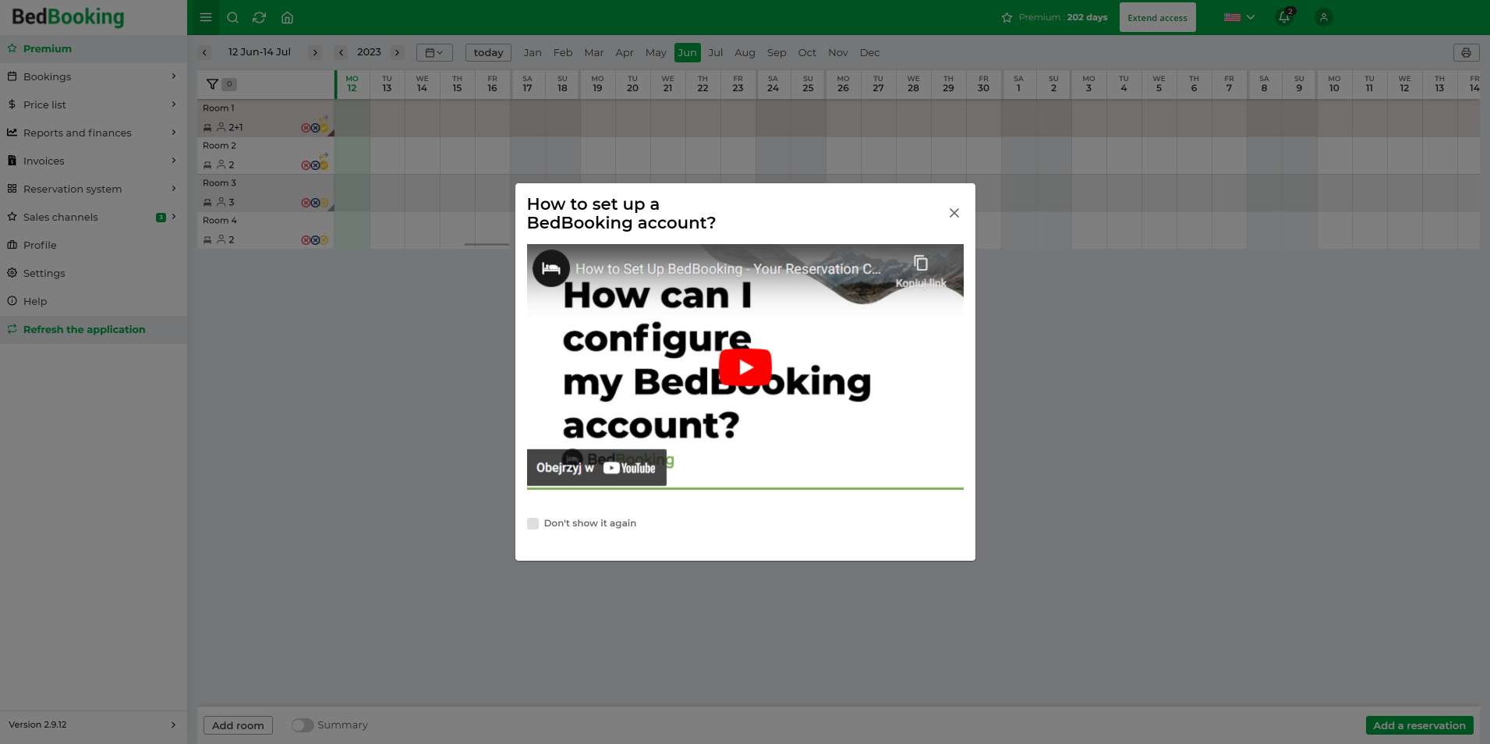Click the Room 1 row label
The image size is (1490, 744).
(218, 108)
